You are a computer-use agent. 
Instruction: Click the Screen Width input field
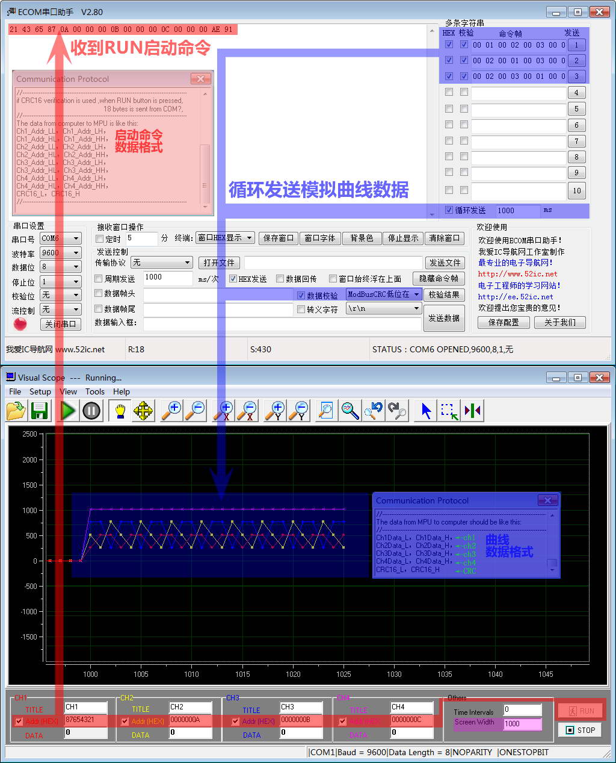click(x=522, y=724)
